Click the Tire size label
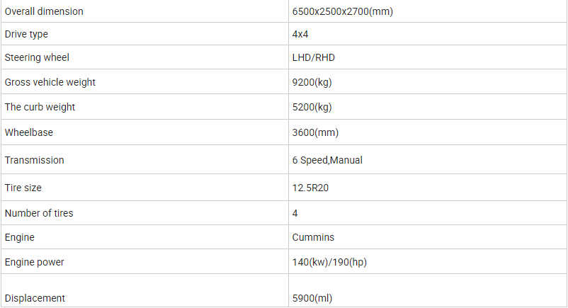The width and height of the screenshot is (568, 308). [x=23, y=188]
